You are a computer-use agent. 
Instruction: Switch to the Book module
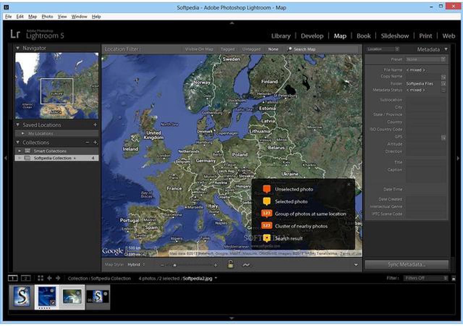pyautogui.click(x=364, y=36)
